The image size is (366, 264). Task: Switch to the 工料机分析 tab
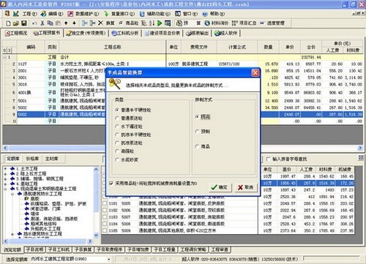coord(125,33)
